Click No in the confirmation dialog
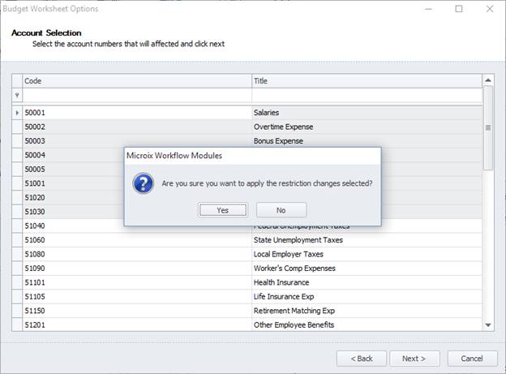Viewport: 506px width, 374px height. [x=281, y=210]
